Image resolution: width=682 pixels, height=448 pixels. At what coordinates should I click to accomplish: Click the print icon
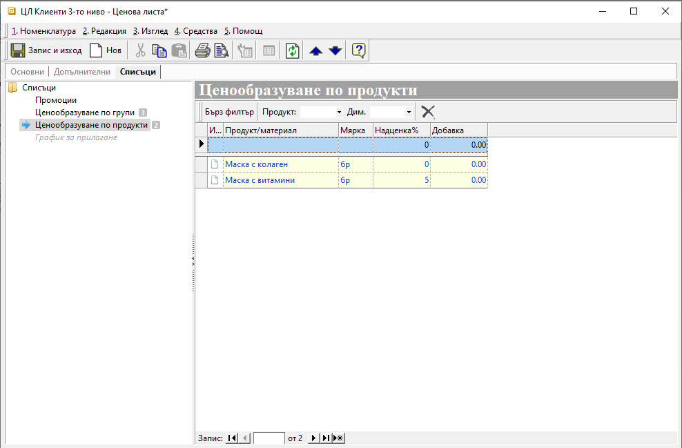202,50
